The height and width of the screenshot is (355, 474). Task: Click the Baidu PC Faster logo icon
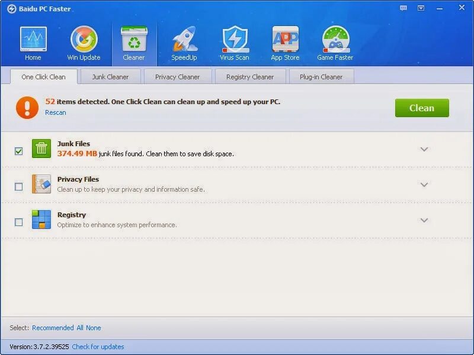11,9
